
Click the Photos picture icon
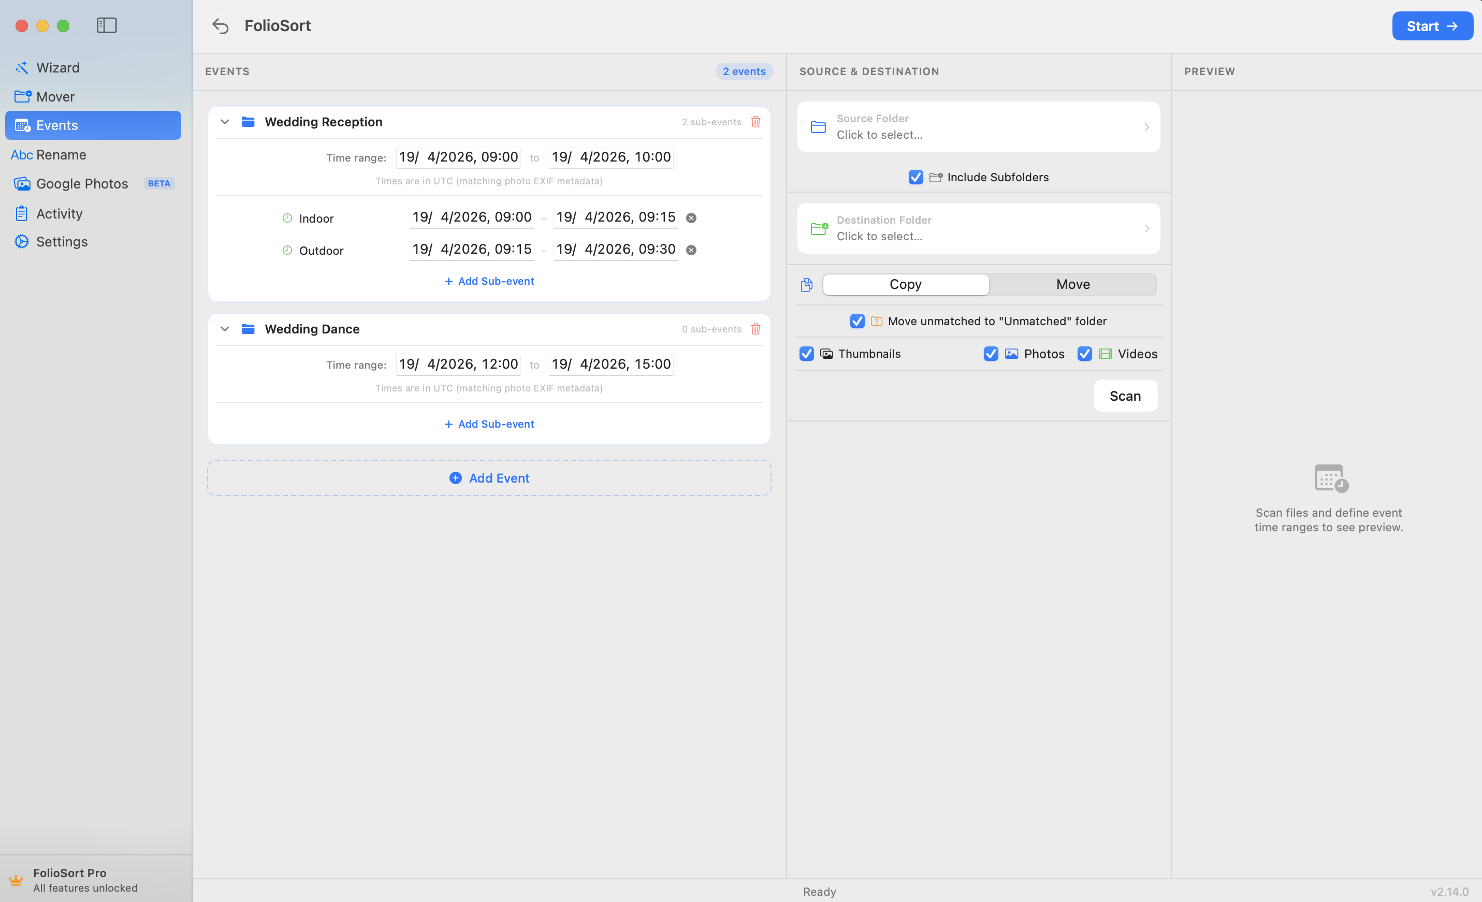tap(1011, 354)
